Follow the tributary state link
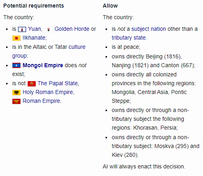Viewport: 203px width, 176px height. click(129, 38)
